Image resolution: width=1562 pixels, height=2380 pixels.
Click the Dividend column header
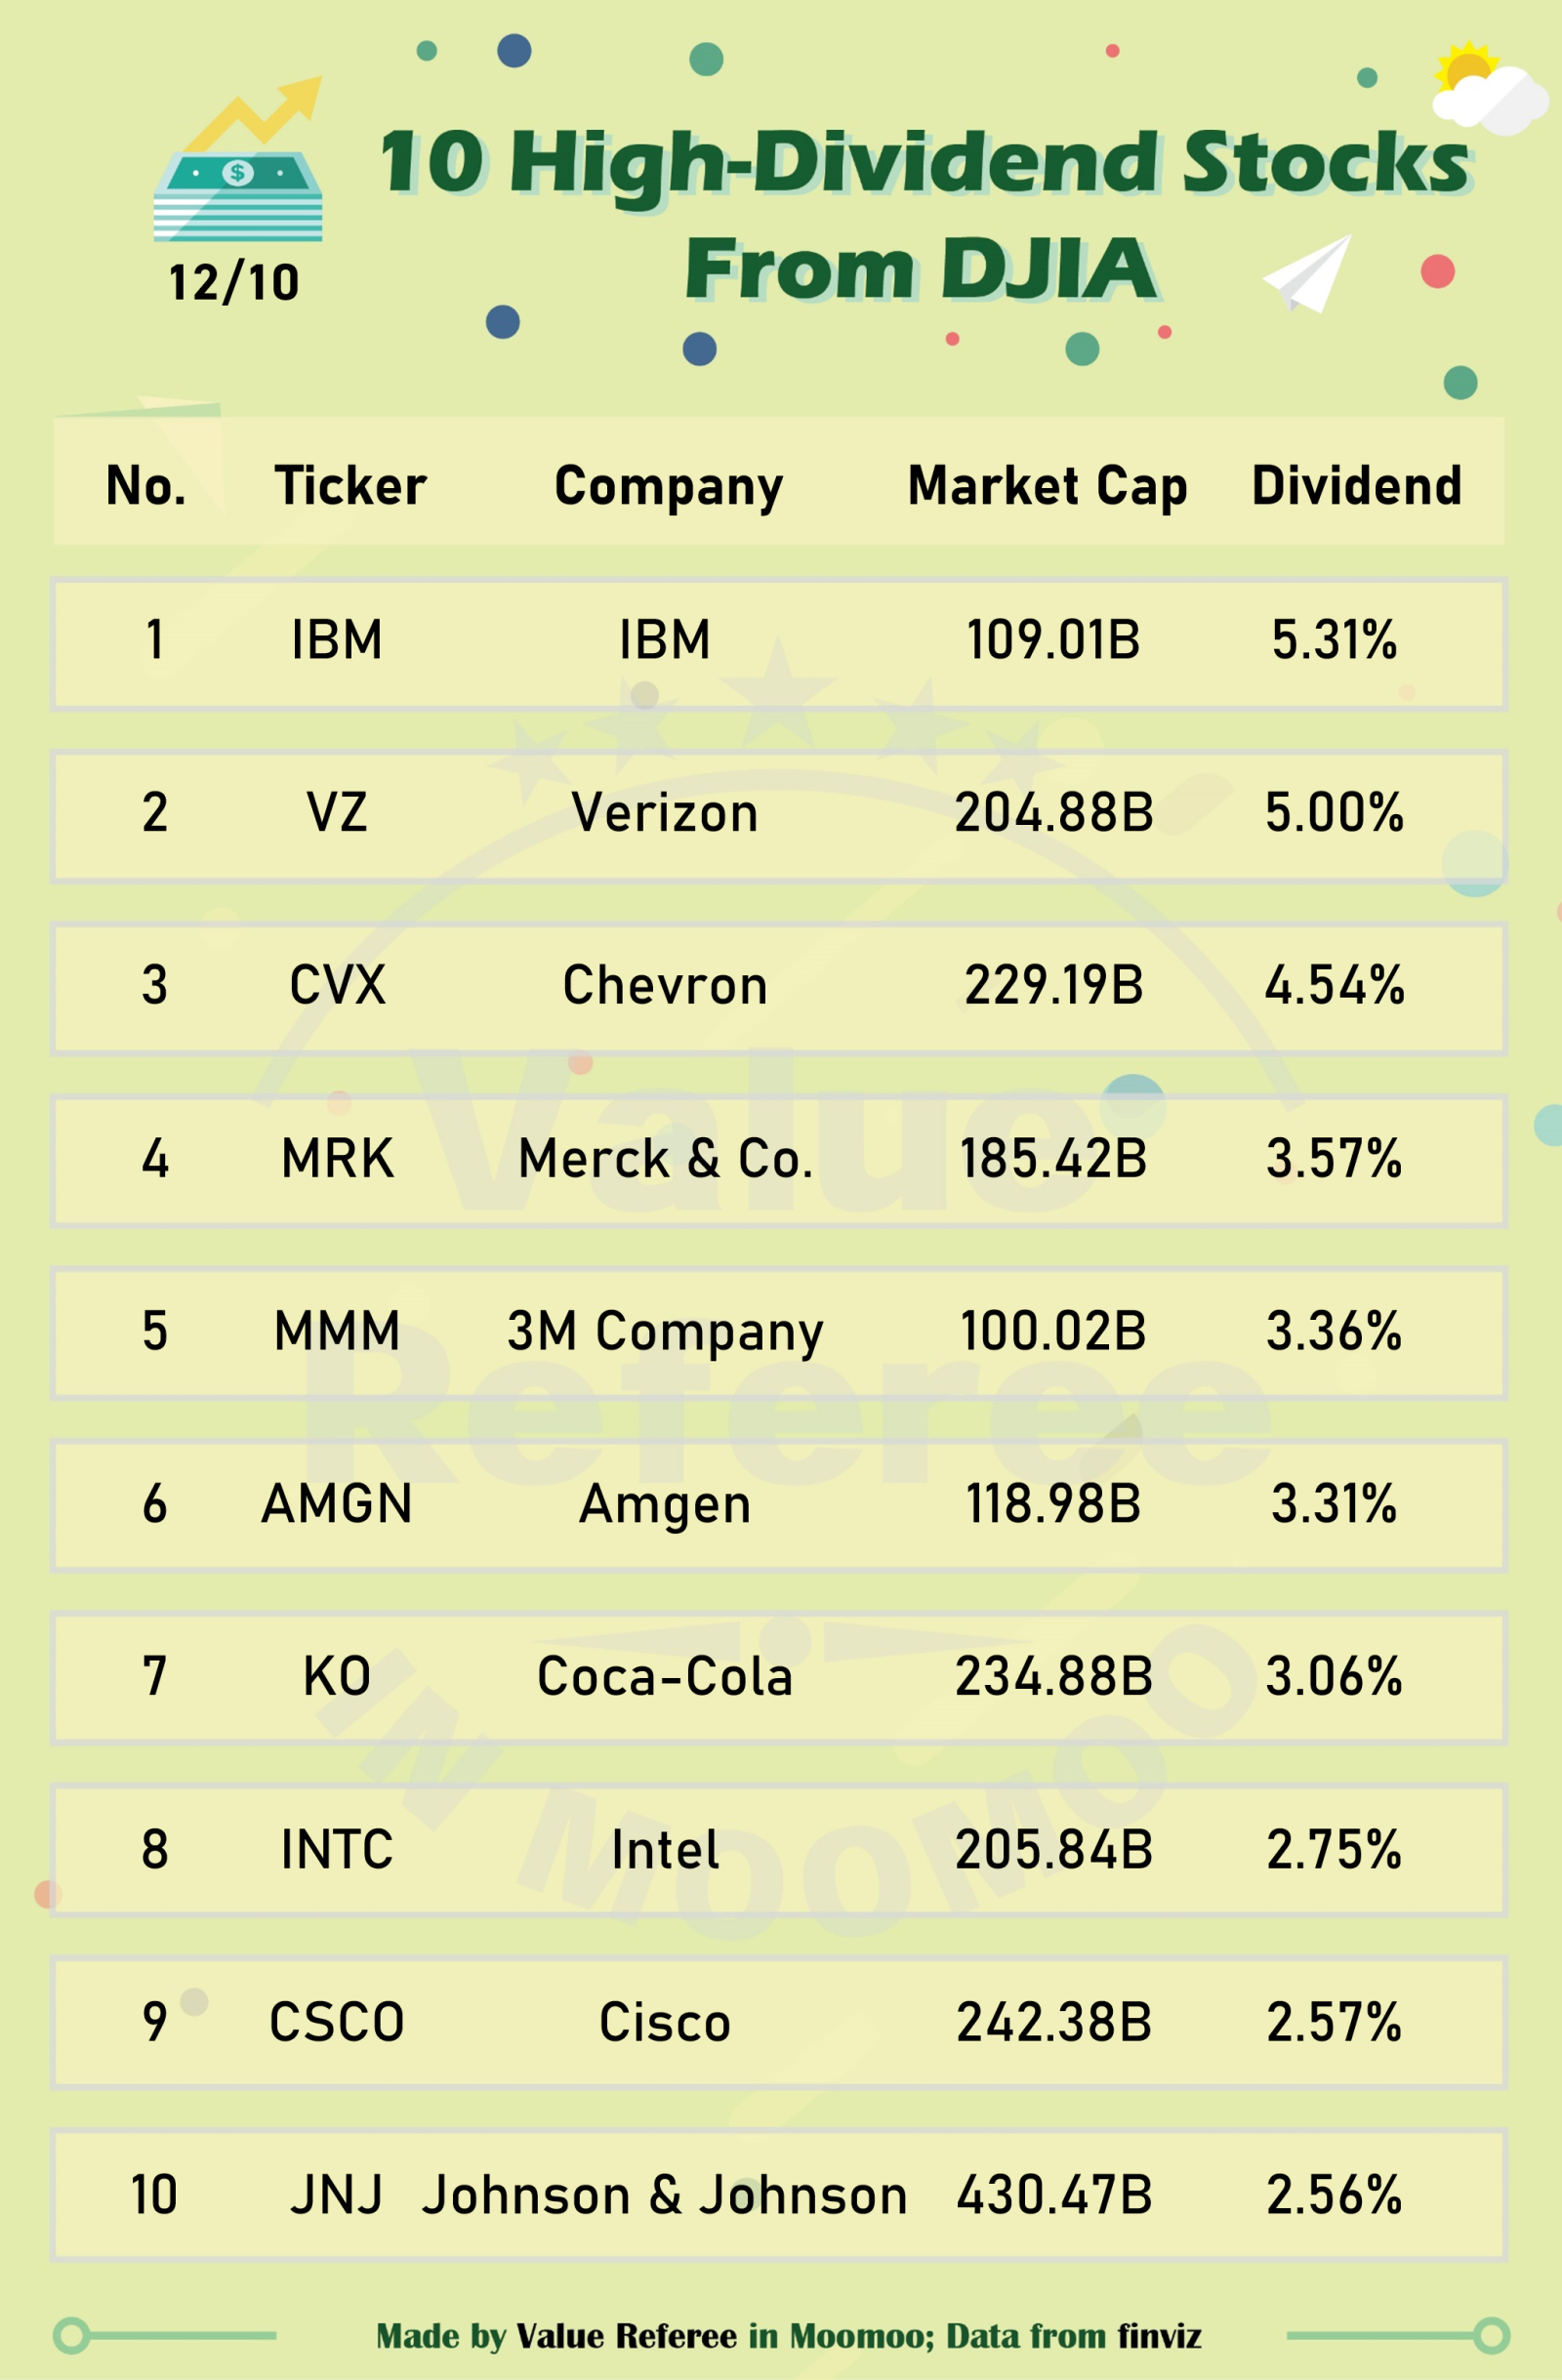1356,486
